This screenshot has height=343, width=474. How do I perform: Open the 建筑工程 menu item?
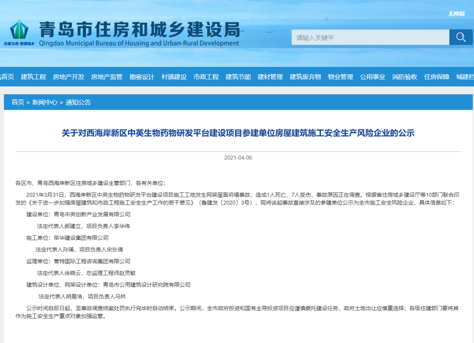(33, 77)
